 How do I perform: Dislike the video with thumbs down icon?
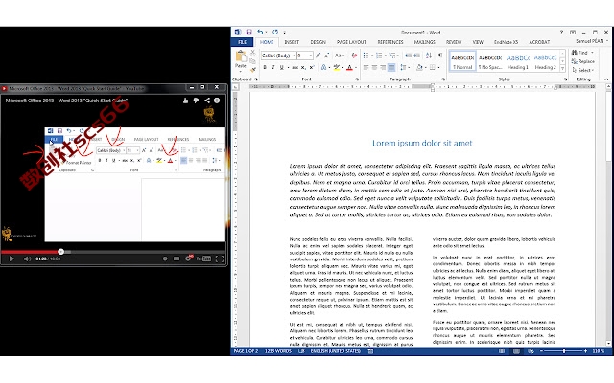196,101
